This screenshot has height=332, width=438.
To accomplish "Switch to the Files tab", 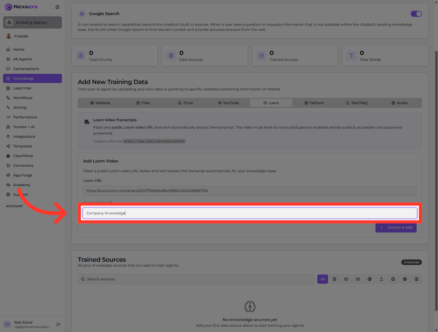I will (x=143, y=103).
